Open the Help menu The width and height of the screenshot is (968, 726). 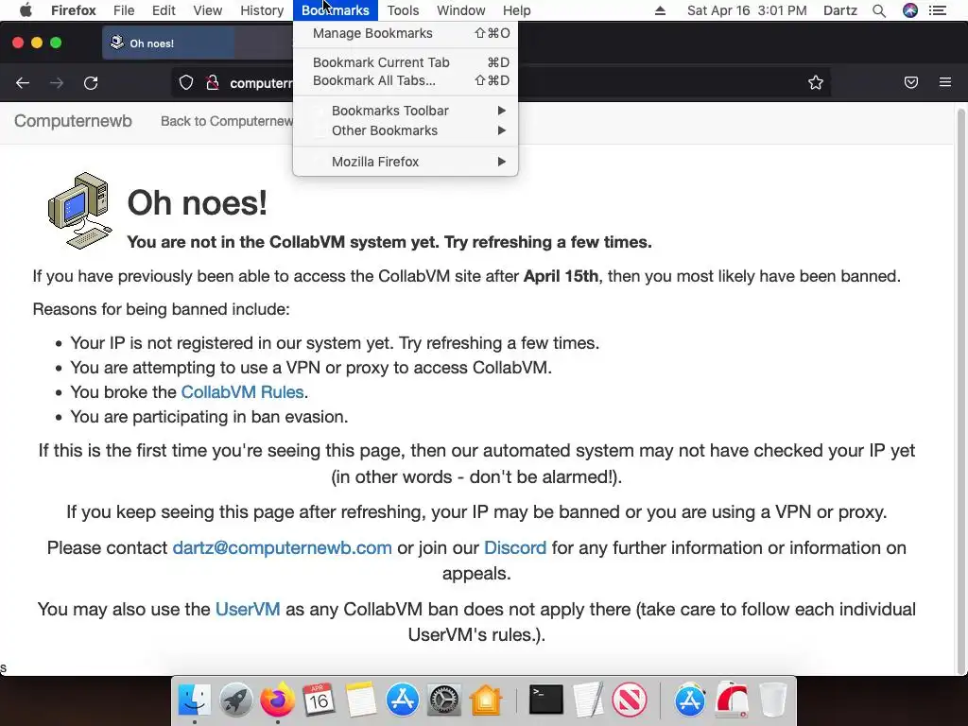(517, 10)
